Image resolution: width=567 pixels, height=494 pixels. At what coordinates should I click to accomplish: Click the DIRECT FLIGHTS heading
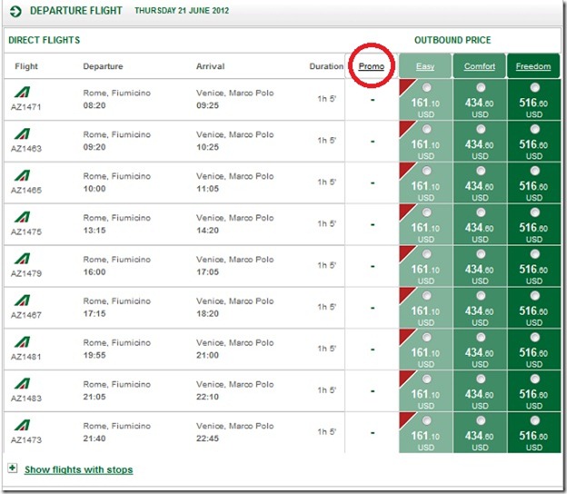coord(45,40)
